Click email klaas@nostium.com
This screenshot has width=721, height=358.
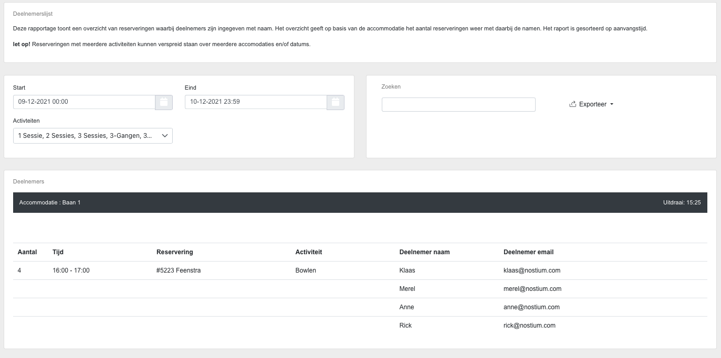coord(531,270)
